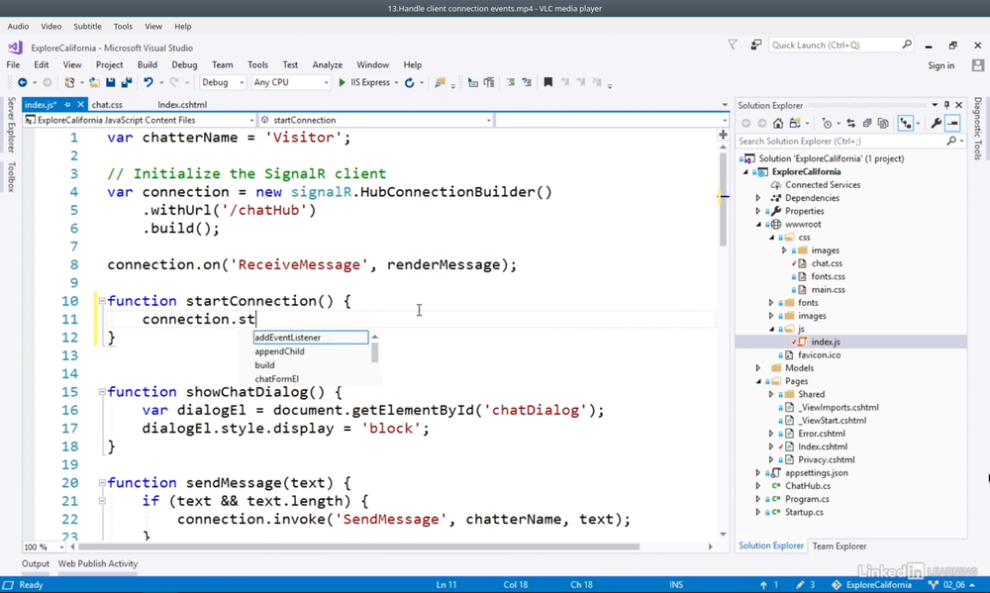
Task: Open the Analyze menu
Action: 327,65
